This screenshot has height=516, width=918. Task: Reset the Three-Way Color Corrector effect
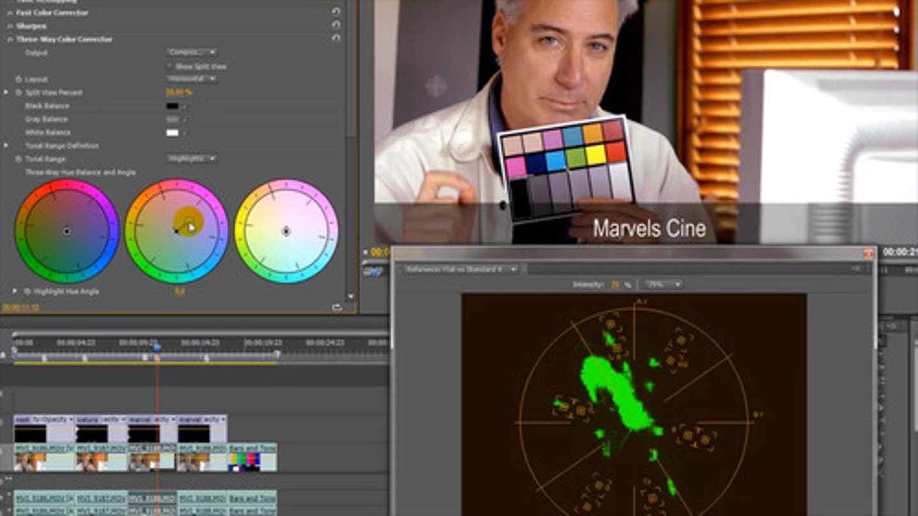336,38
